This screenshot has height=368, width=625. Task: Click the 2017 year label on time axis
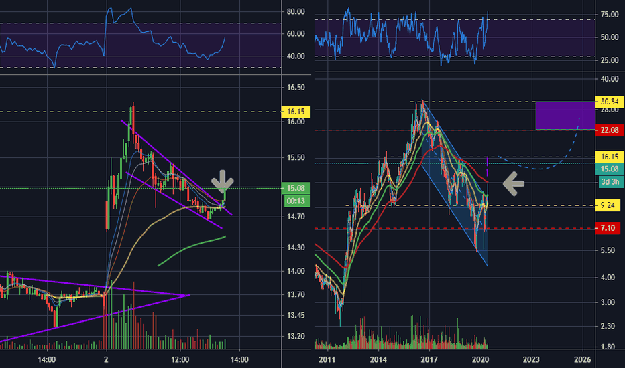tap(429, 360)
